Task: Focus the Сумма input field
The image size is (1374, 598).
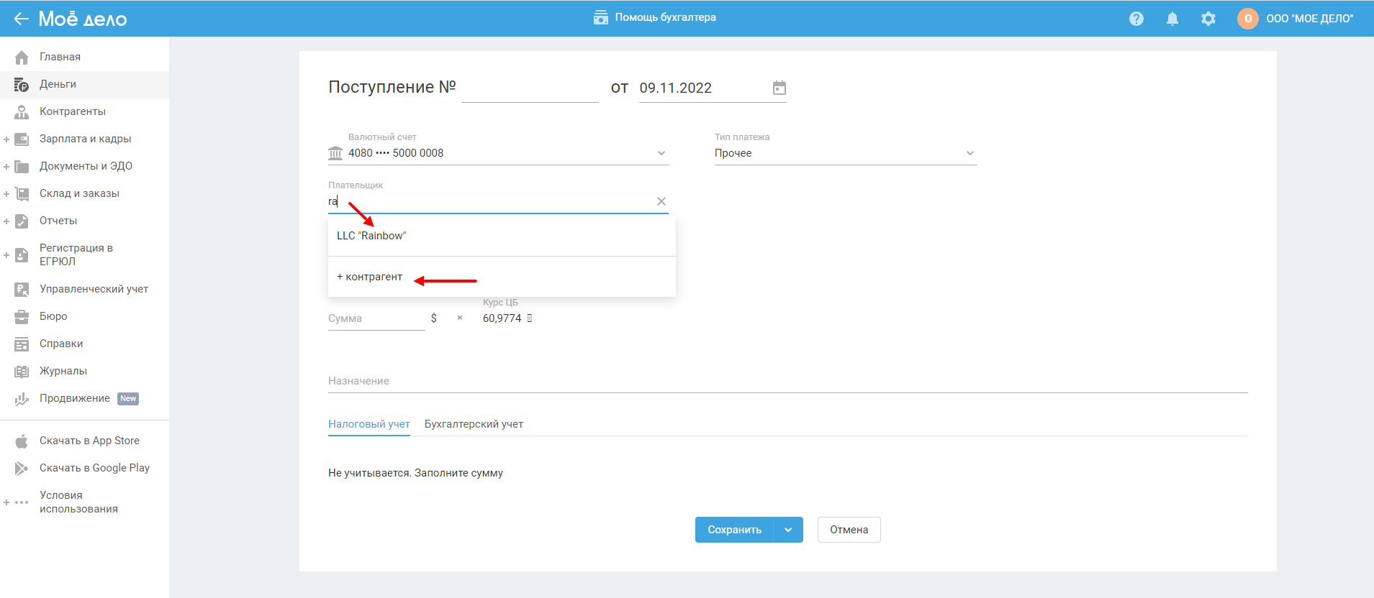Action: point(376,318)
